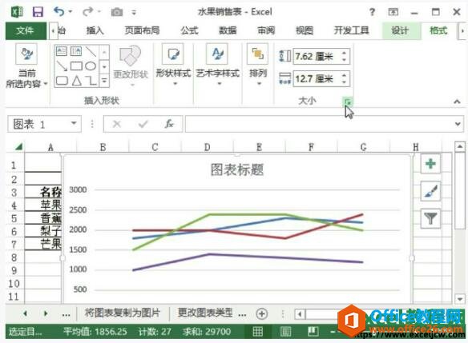The height and width of the screenshot is (343, 468).
Task: Open the Excel Help question mark
Action: coord(372,12)
